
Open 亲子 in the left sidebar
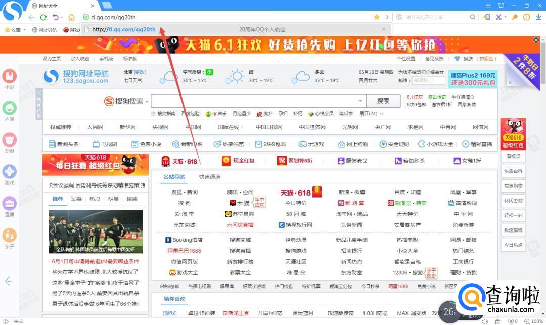[x=10, y=238]
